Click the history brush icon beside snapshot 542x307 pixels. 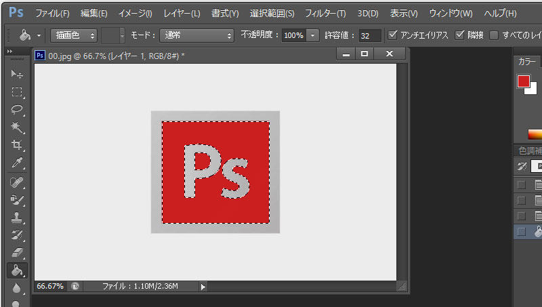(522, 166)
